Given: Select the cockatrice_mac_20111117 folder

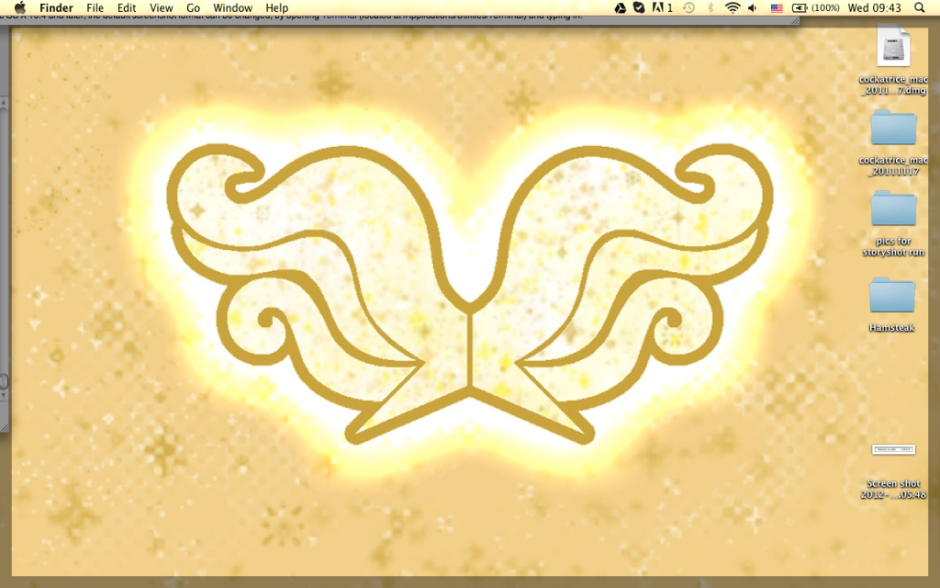Looking at the screenshot, I should coord(893,129).
